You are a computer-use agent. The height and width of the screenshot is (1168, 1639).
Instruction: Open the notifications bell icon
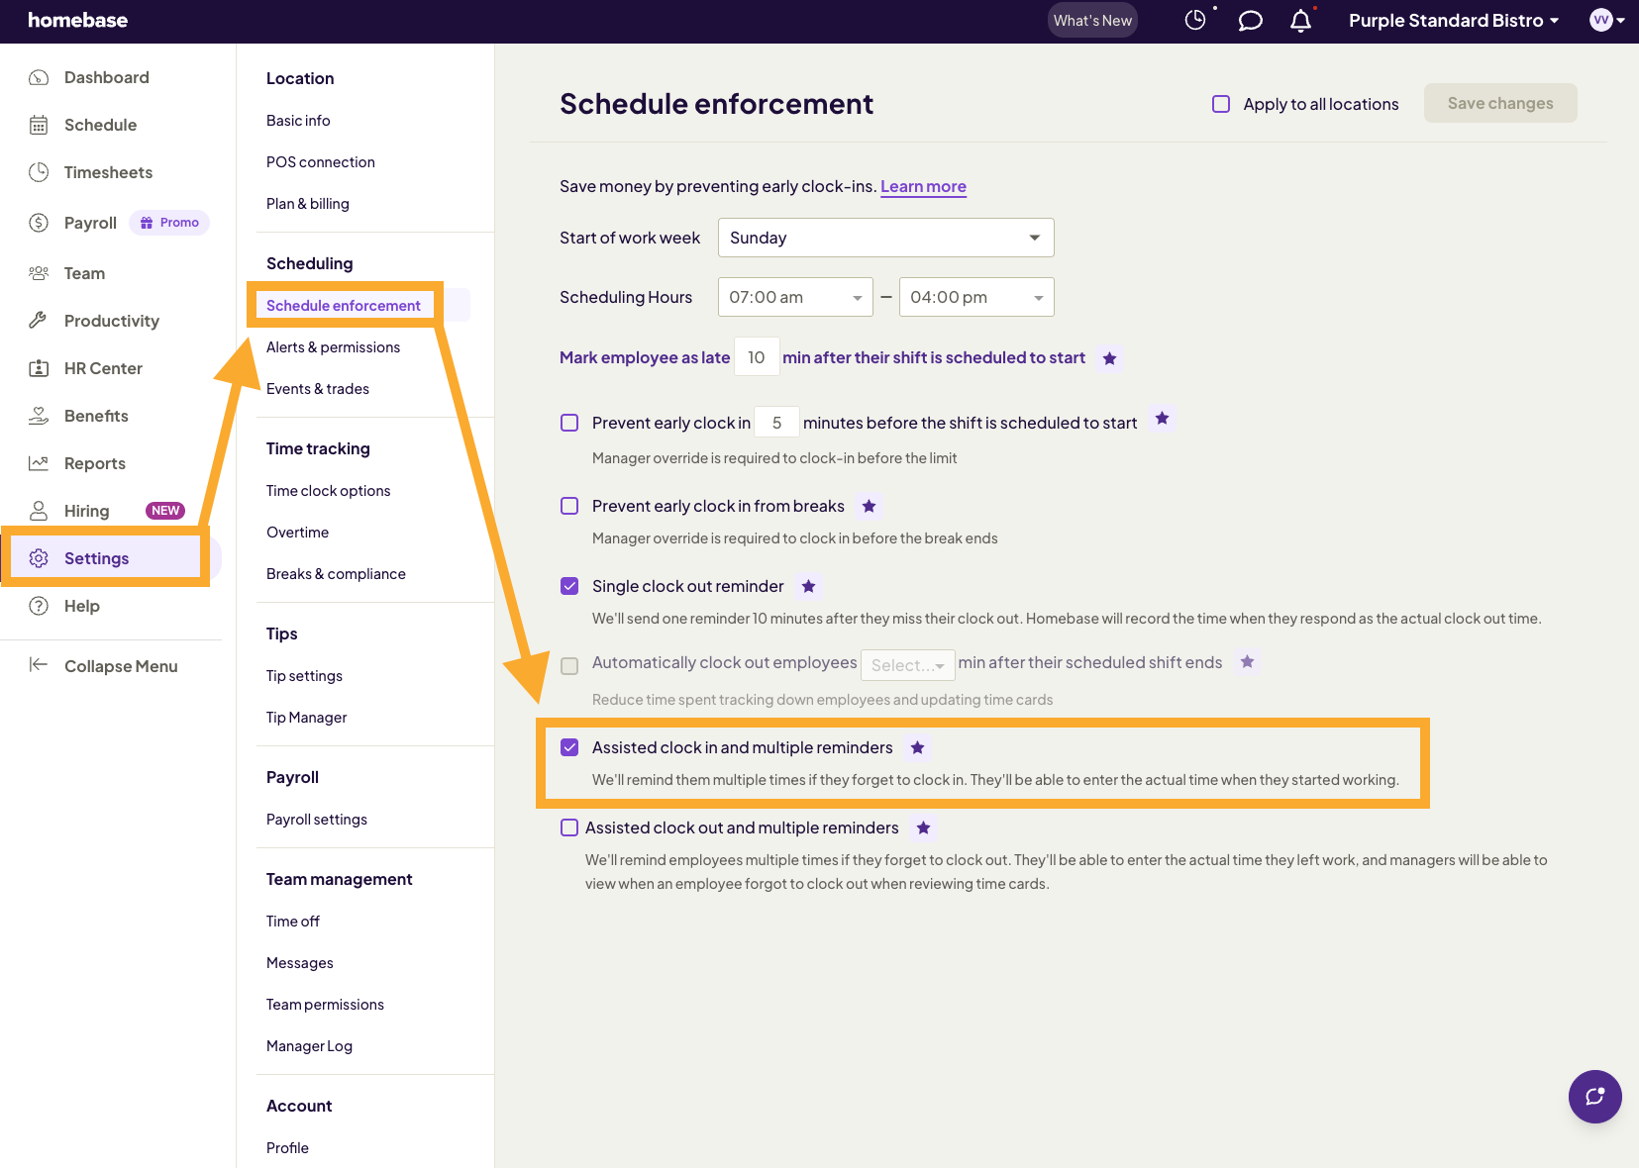[1300, 21]
